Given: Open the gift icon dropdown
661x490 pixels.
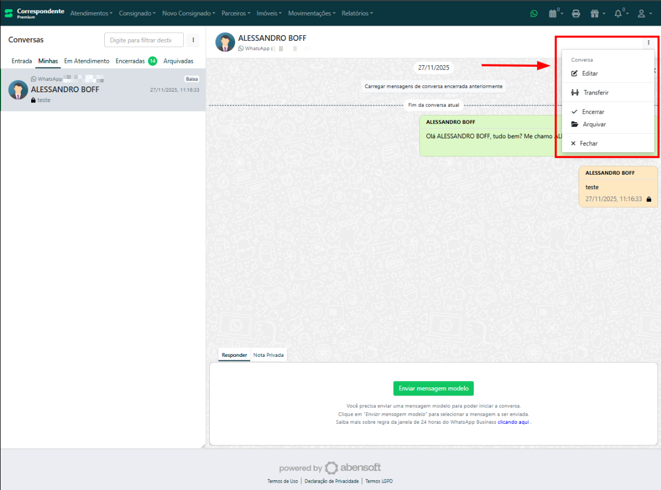Looking at the screenshot, I should 597,13.
